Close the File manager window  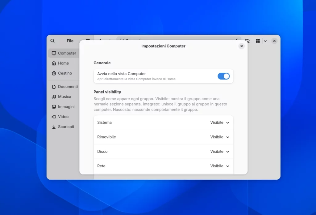click(x=274, y=41)
